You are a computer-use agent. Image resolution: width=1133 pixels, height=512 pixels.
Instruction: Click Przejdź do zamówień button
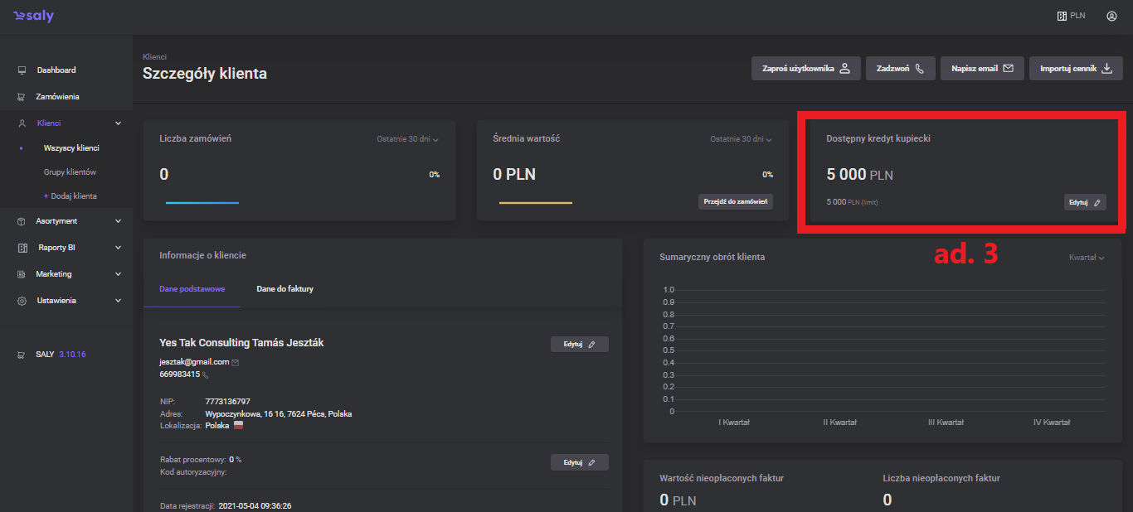tap(735, 201)
